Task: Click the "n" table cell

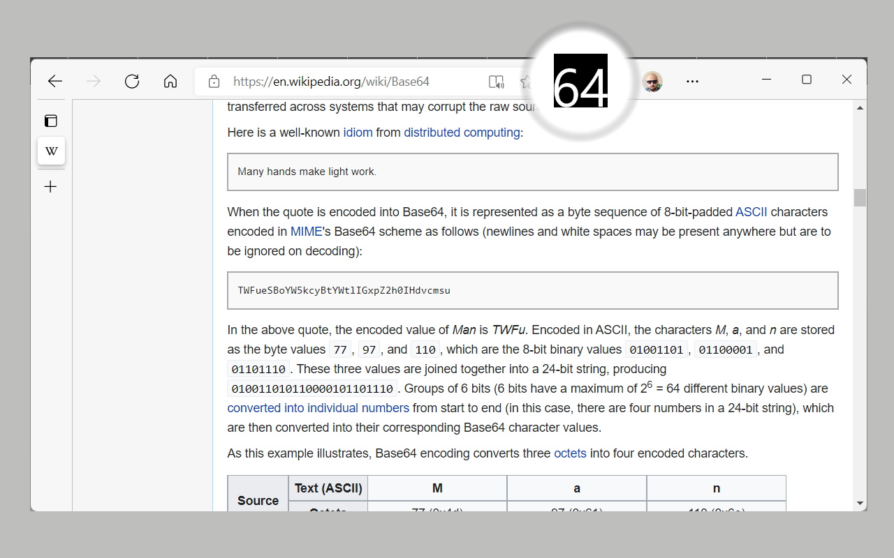Action: (x=717, y=488)
